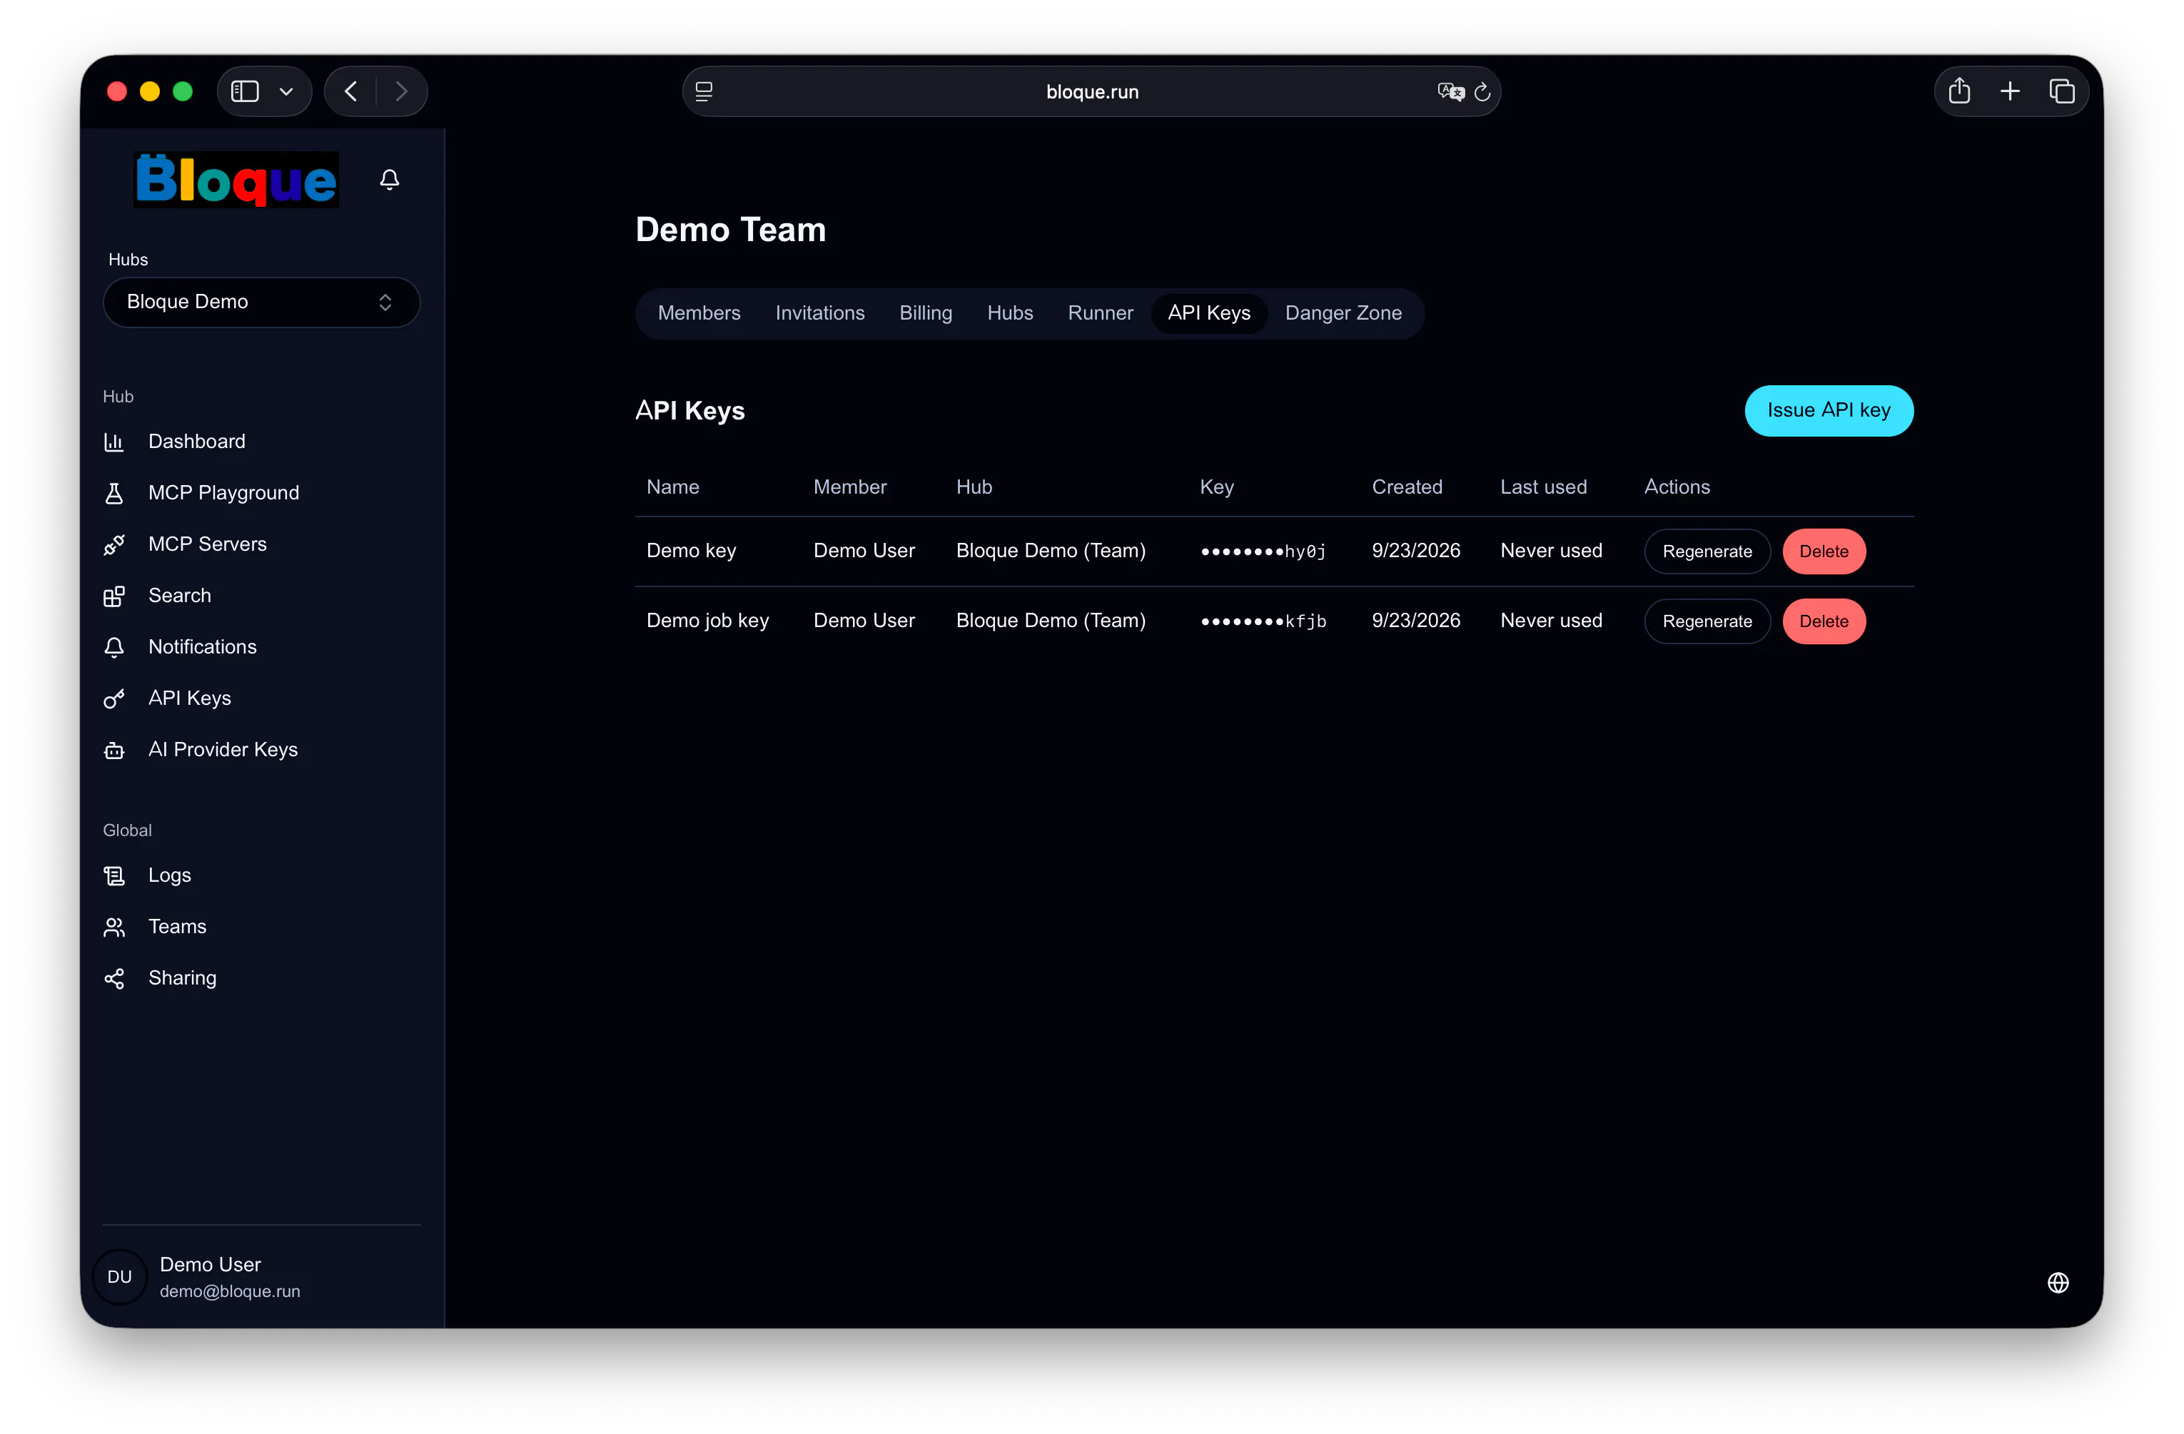
Task: Switch to the Runner tab
Action: point(1101,314)
